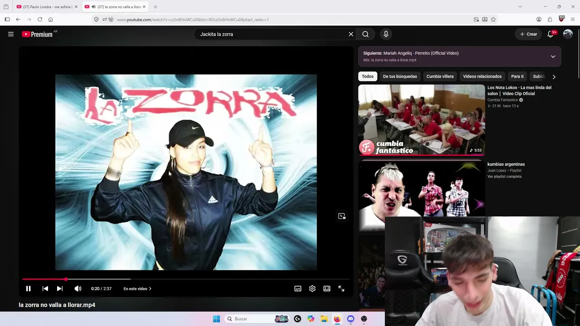The height and width of the screenshot is (326, 580).
Task: Open the browser extensions puzzle icon
Action: click(x=550, y=19)
